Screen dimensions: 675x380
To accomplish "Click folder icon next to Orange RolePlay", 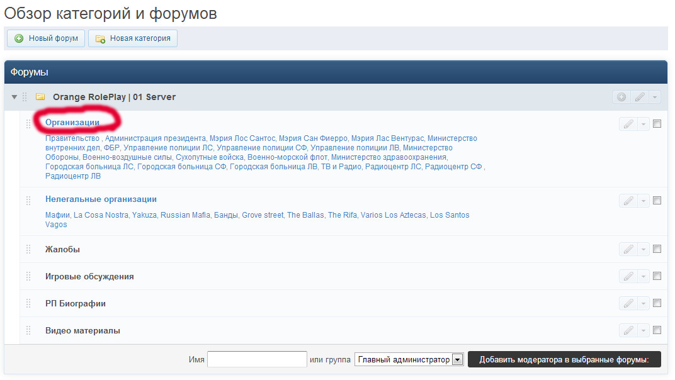I will [x=40, y=96].
